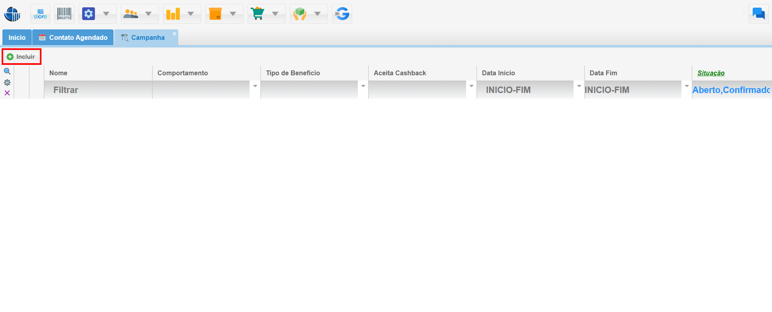
Task: Open the Boleto barcode icon
Action: [x=64, y=14]
